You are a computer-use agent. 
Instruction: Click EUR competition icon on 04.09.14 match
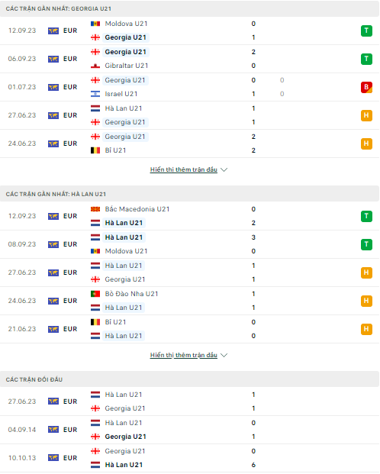point(53,430)
